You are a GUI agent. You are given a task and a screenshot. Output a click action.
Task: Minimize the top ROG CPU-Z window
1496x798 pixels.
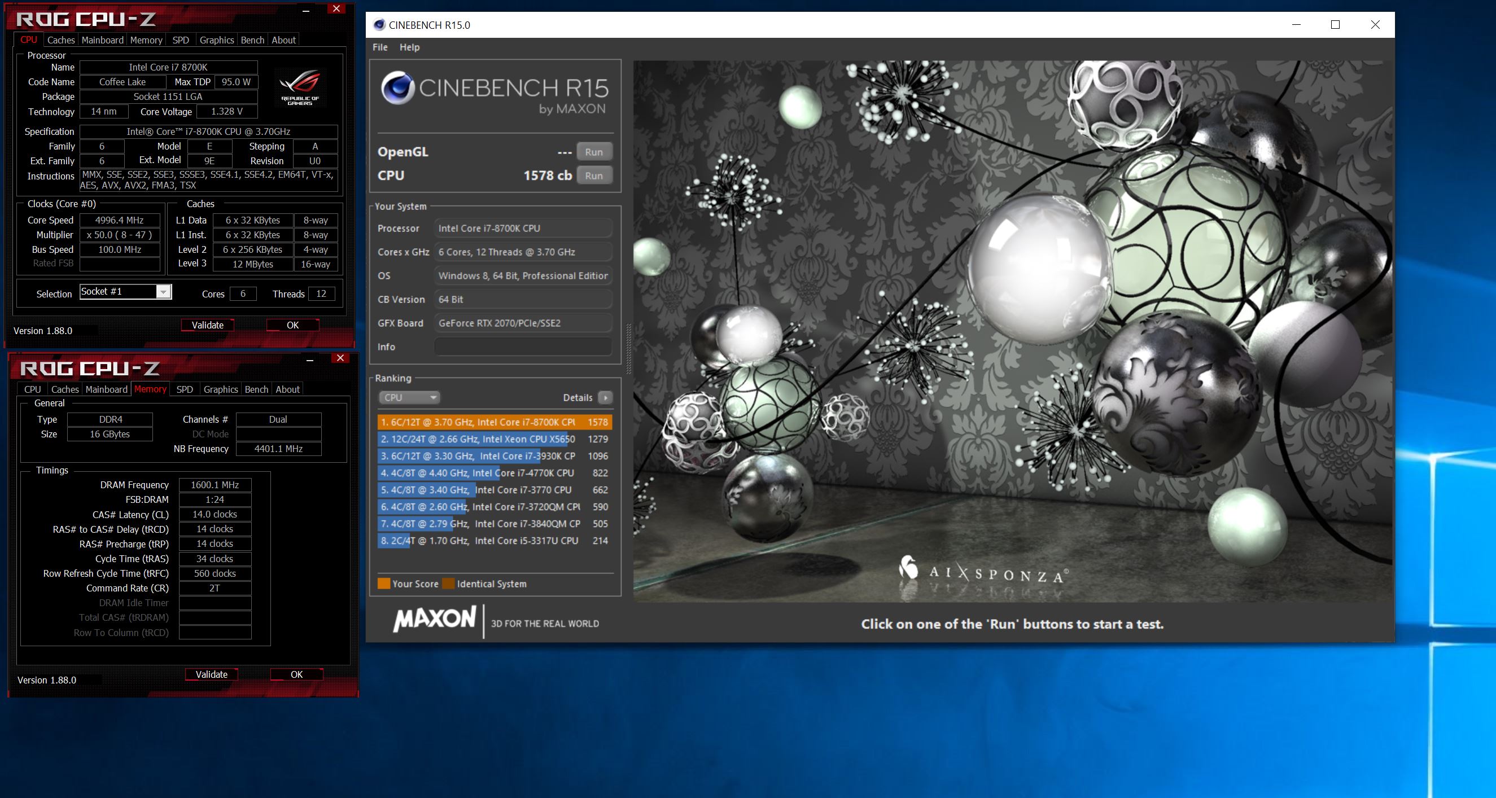click(x=306, y=10)
